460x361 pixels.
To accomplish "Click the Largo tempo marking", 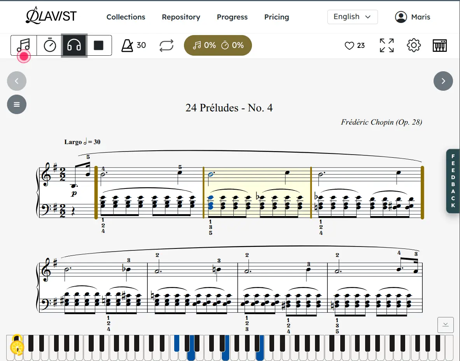I will point(82,142).
